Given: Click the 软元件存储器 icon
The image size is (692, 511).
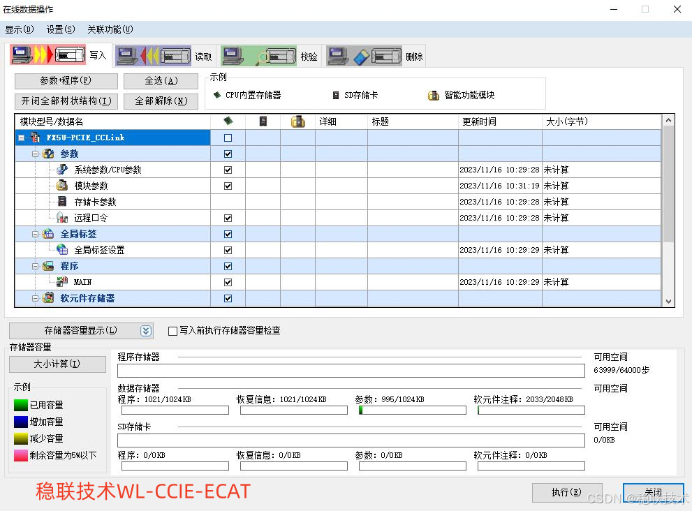Looking at the screenshot, I should click(48, 298).
